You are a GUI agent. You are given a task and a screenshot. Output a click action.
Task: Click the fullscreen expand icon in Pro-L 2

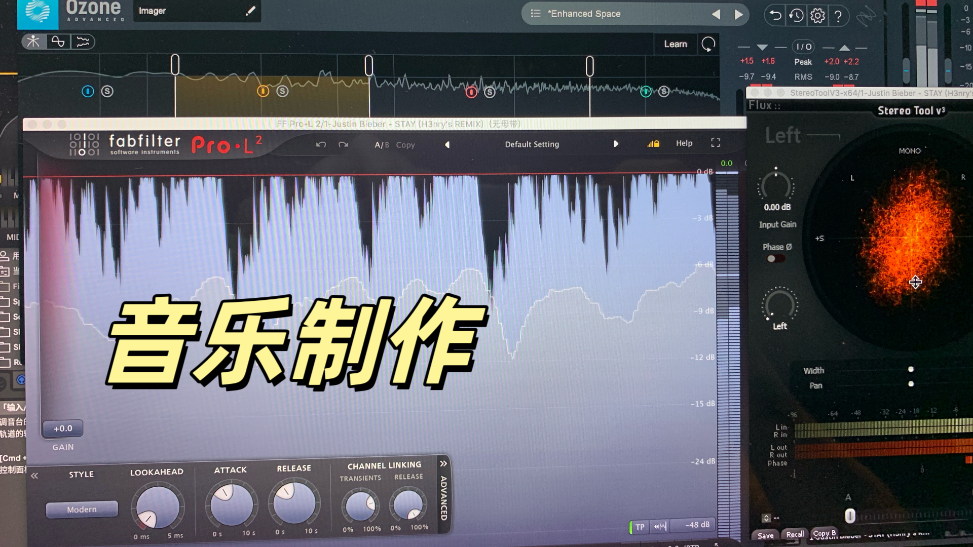pos(715,143)
